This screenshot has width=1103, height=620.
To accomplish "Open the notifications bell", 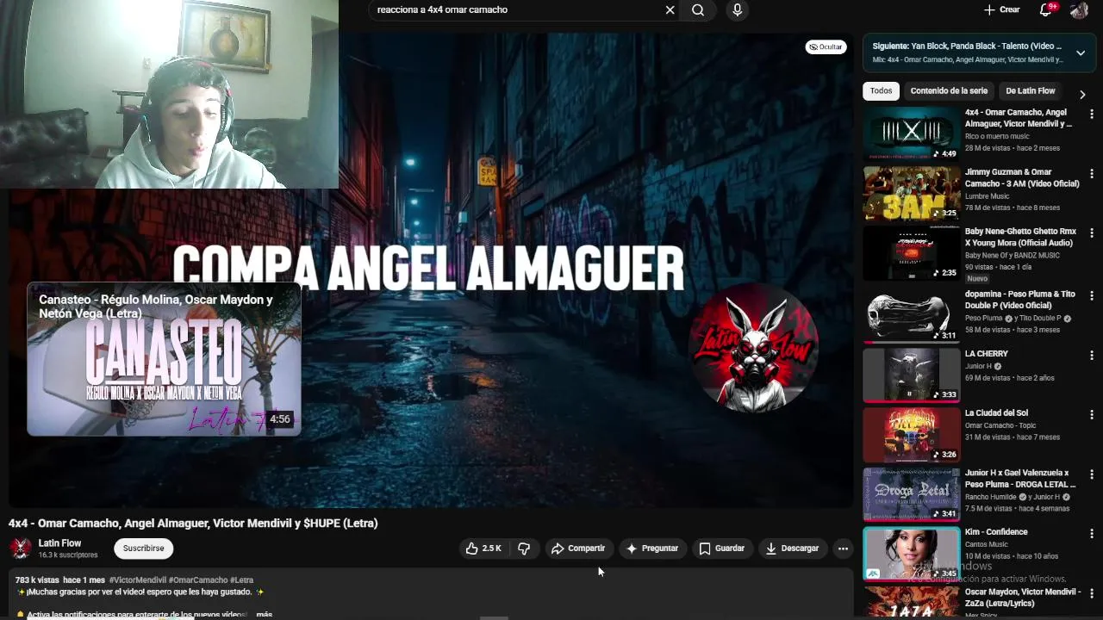I will click(1046, 9).
